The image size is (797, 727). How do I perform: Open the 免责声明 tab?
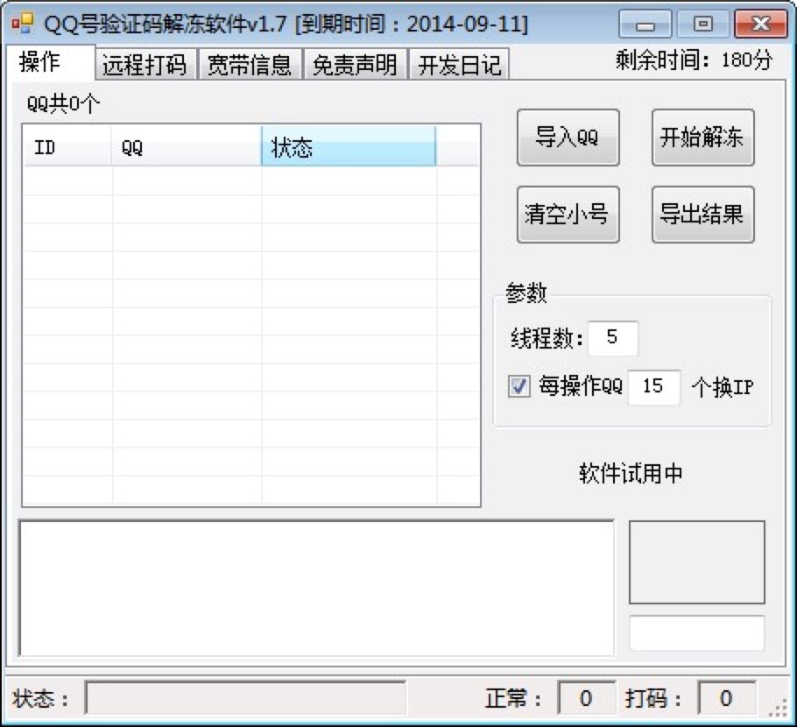coord(356,64)
